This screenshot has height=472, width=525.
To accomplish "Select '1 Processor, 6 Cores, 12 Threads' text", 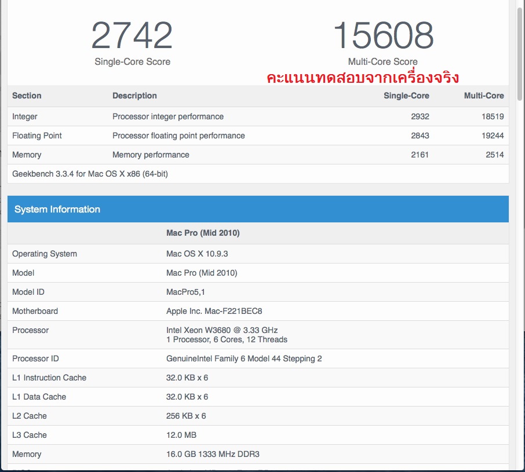I will click(x=227, y=339).
